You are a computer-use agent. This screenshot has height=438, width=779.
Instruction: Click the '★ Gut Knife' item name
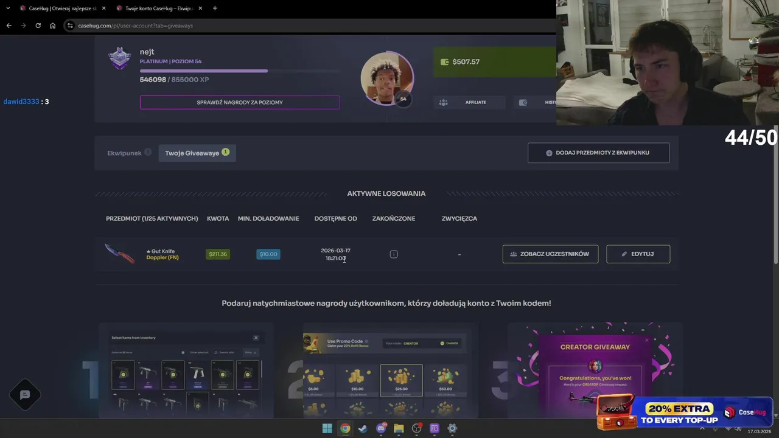[160, 251]
